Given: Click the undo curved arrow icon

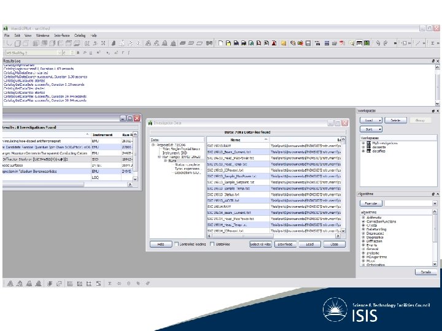Looking at the screenshot, I should (x=378, y=43).
